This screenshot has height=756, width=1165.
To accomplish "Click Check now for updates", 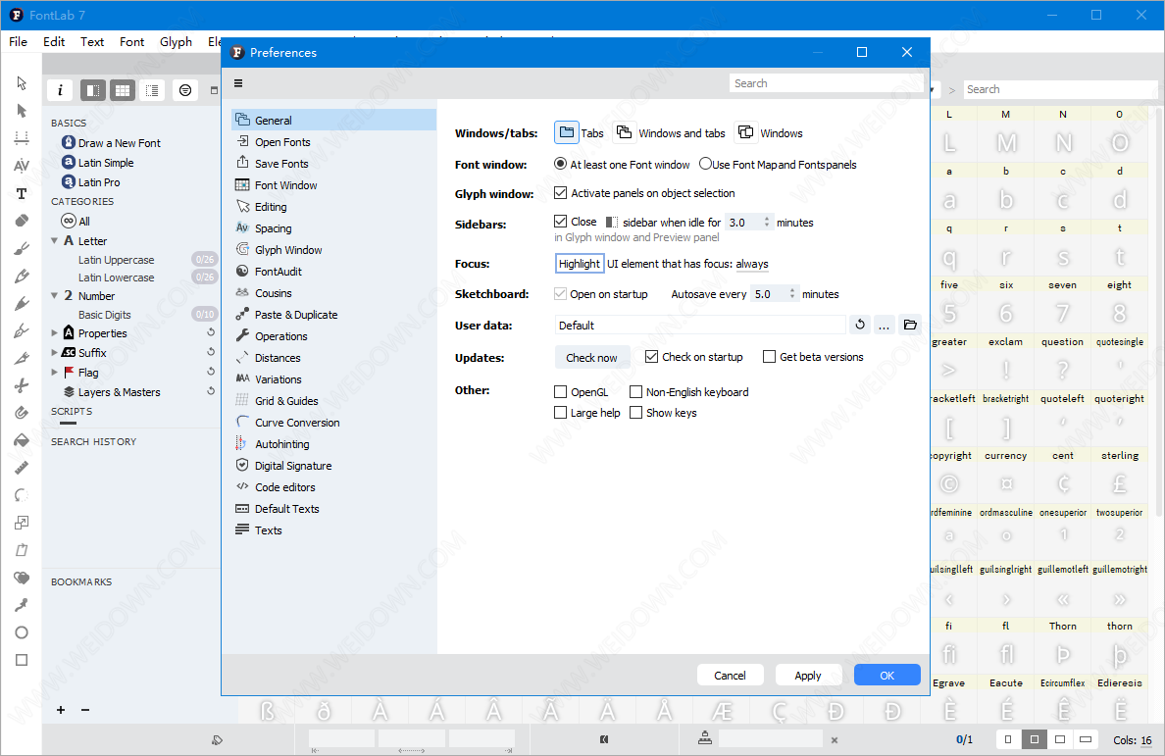I will tap(592, 357).
